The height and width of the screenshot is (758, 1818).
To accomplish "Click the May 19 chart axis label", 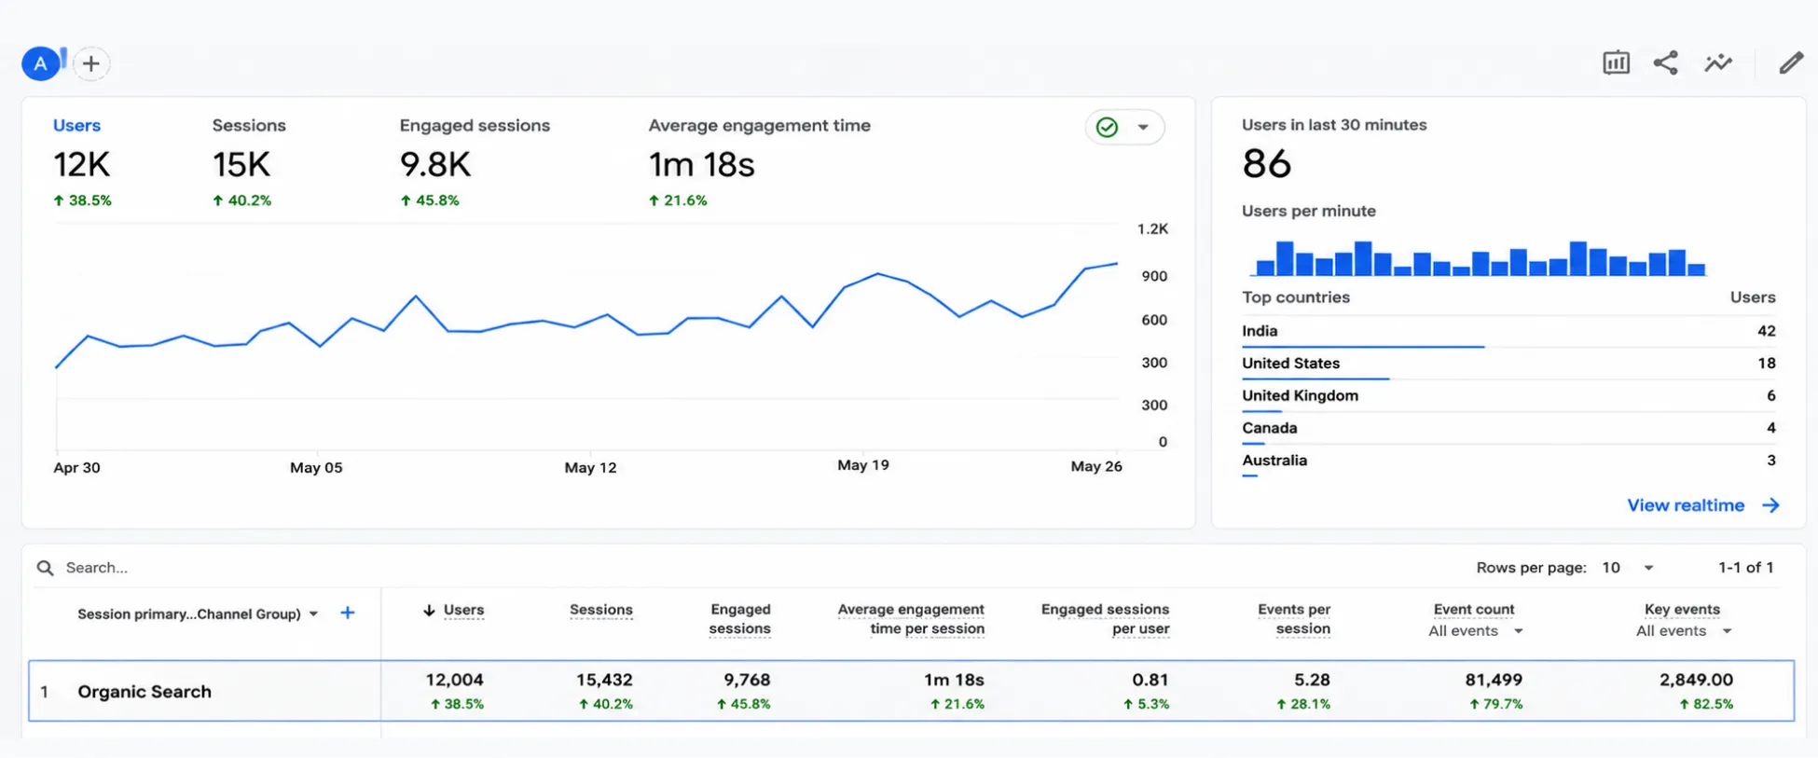I will [x=862, y=465].
